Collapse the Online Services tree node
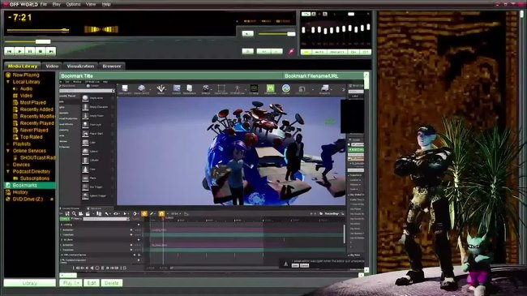 tap(8, 151)
